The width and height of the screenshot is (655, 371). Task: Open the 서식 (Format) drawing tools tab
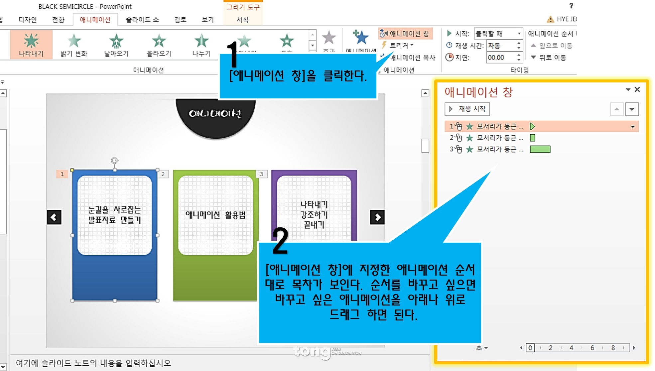pyautogui.click(x=243, y=20)
